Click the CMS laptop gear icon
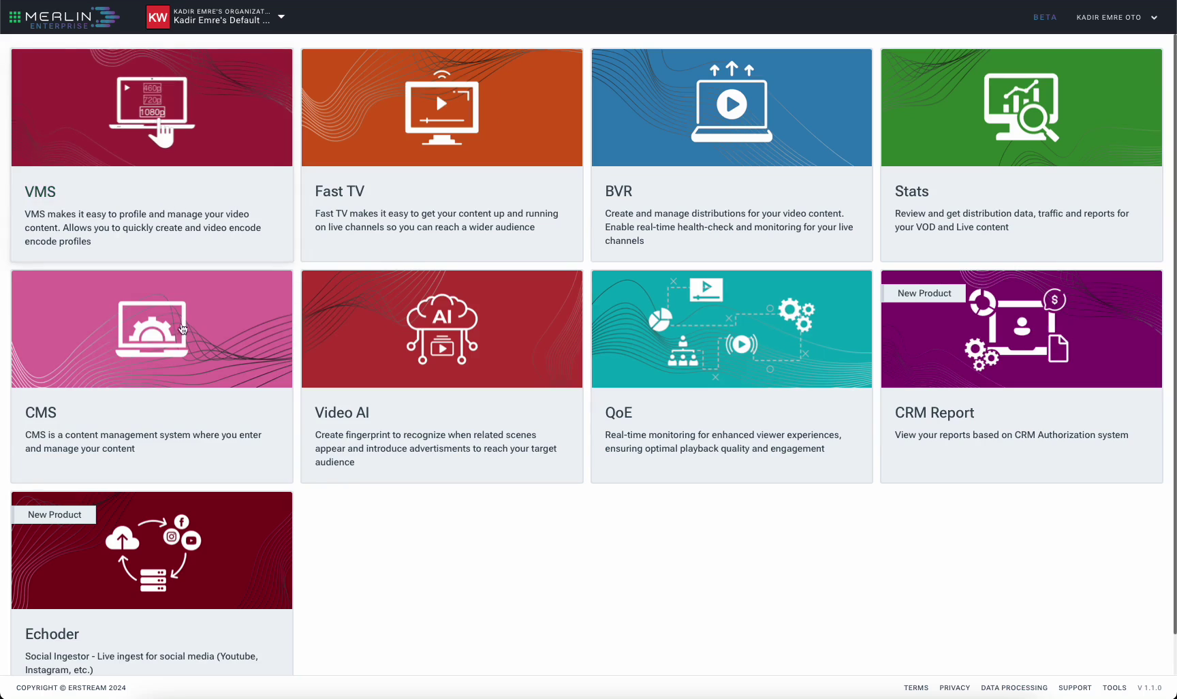This screenshot has height=699, width=1177. 152,329
